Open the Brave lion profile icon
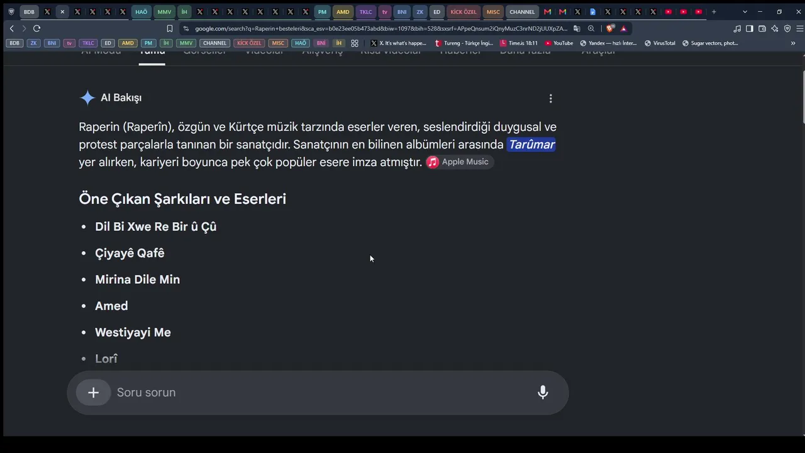Viewport: 805px width, 453px height. coord(11,11)
